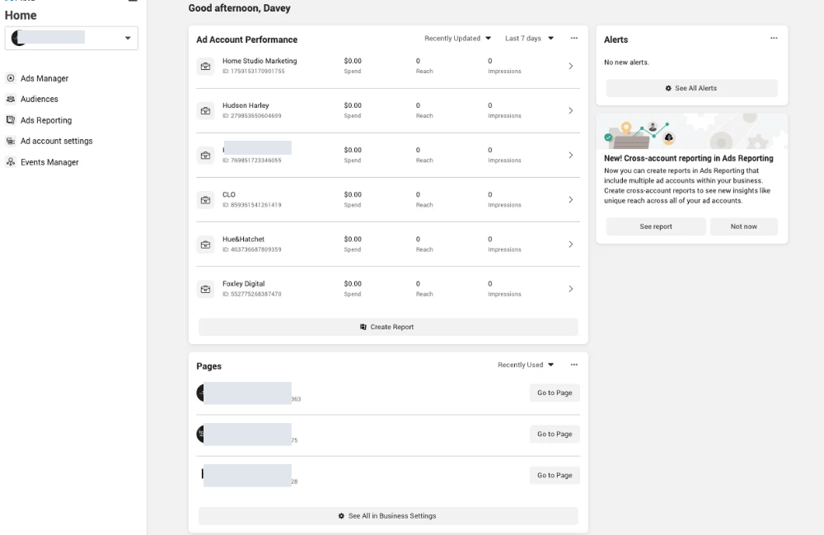Open Ads Manager from the sidebar
The height and width of the screenshot is (535, 824).
point(47,78)
